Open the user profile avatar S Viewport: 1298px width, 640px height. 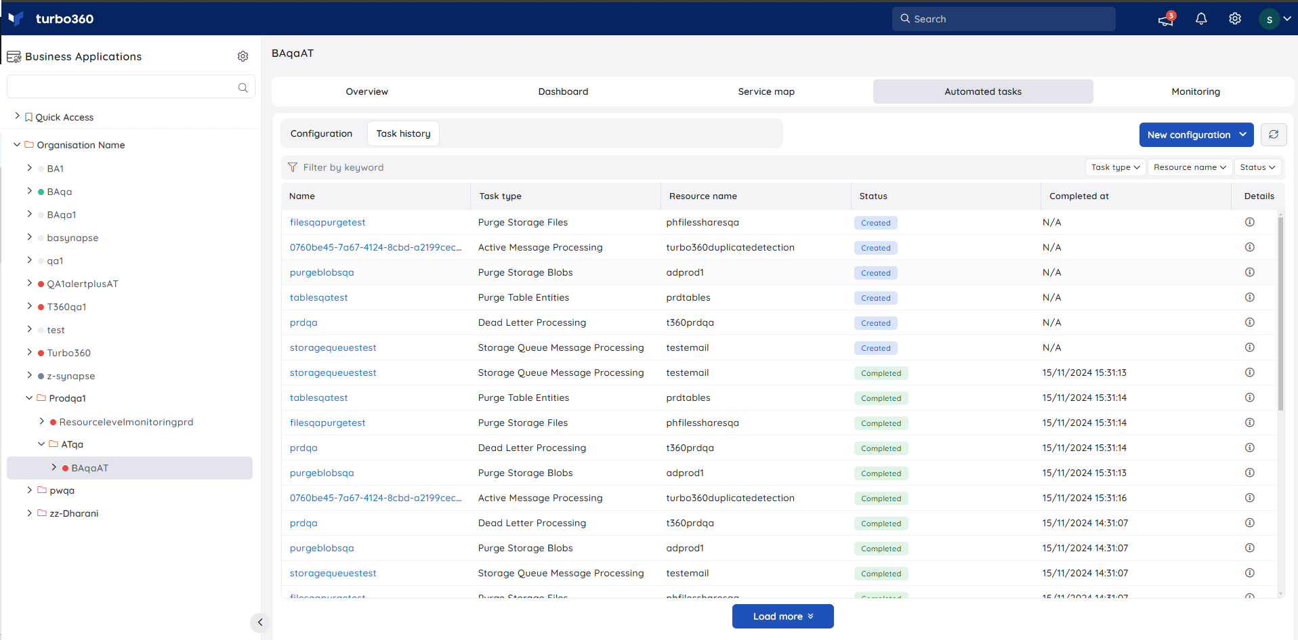coord(1269,19)
